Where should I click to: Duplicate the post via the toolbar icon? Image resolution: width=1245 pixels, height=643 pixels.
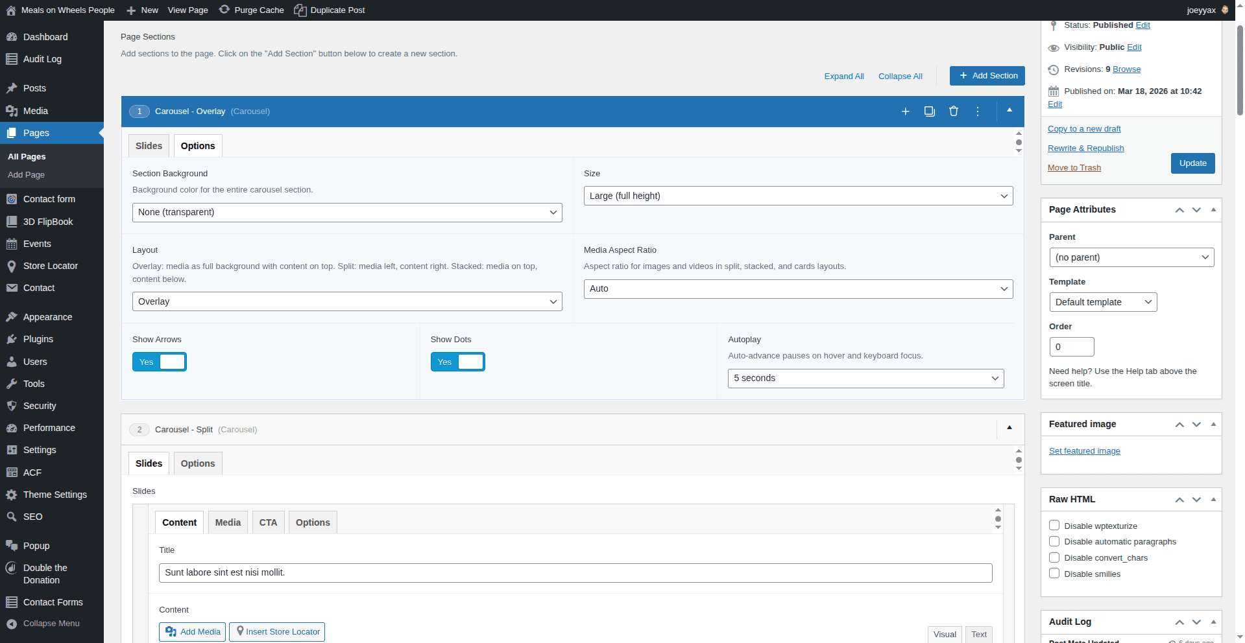tap(329, 10)
